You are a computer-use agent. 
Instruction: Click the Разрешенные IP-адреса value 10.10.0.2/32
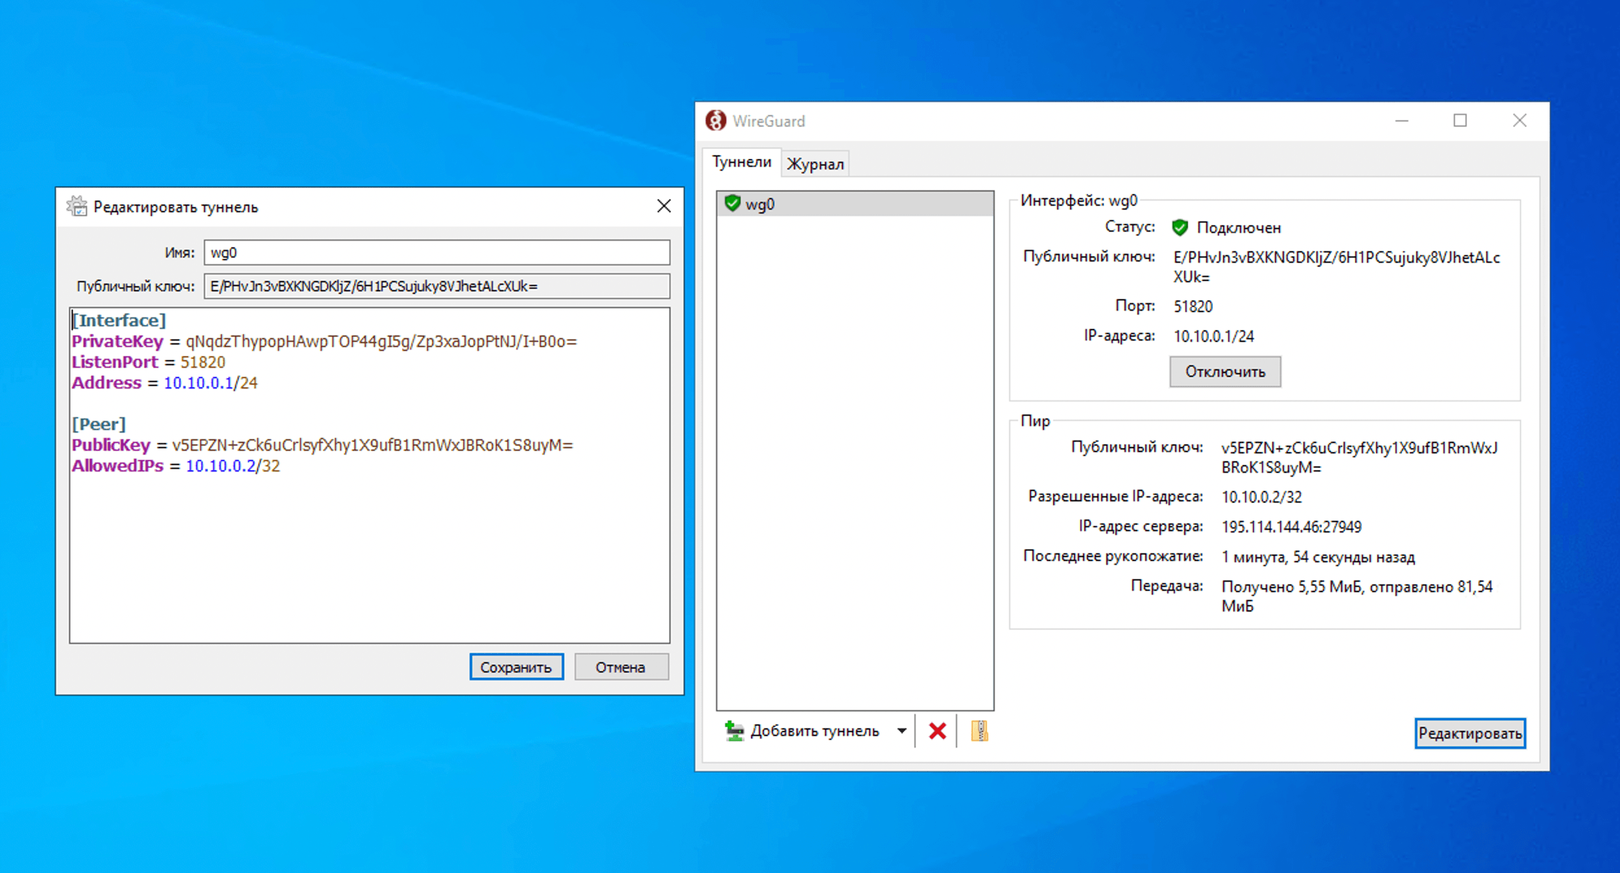click(1261, 497)
